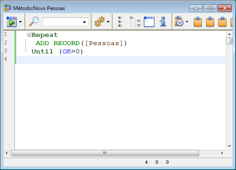The image size is (236, 170).
Task: Open the clipboard history dropdown arrow
Action: coord(187,22)
